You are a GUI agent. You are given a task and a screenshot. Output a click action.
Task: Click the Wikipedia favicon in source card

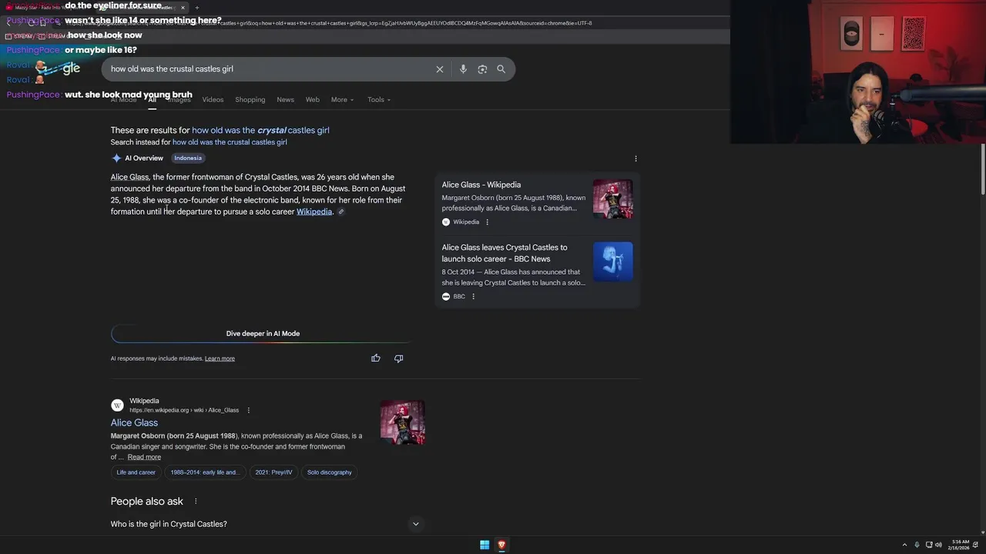446,222
